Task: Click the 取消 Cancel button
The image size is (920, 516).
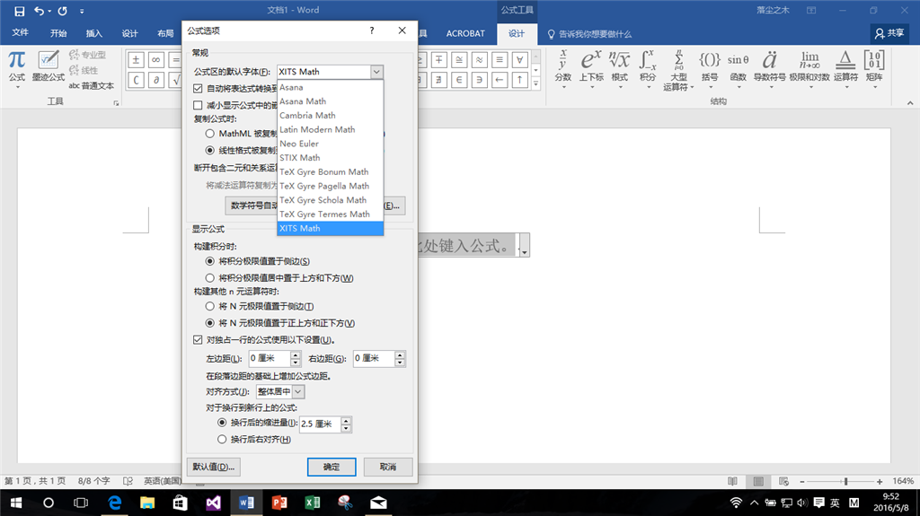Action: pyautogui.click(x=388, y=467)
